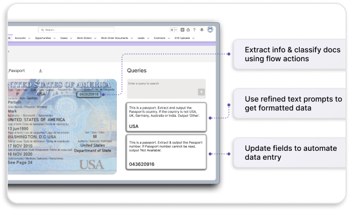Expand the Accounts tab dropdown chevron
Screen dimensions: 350x211
pyautogui.click(x=29, y=38)
